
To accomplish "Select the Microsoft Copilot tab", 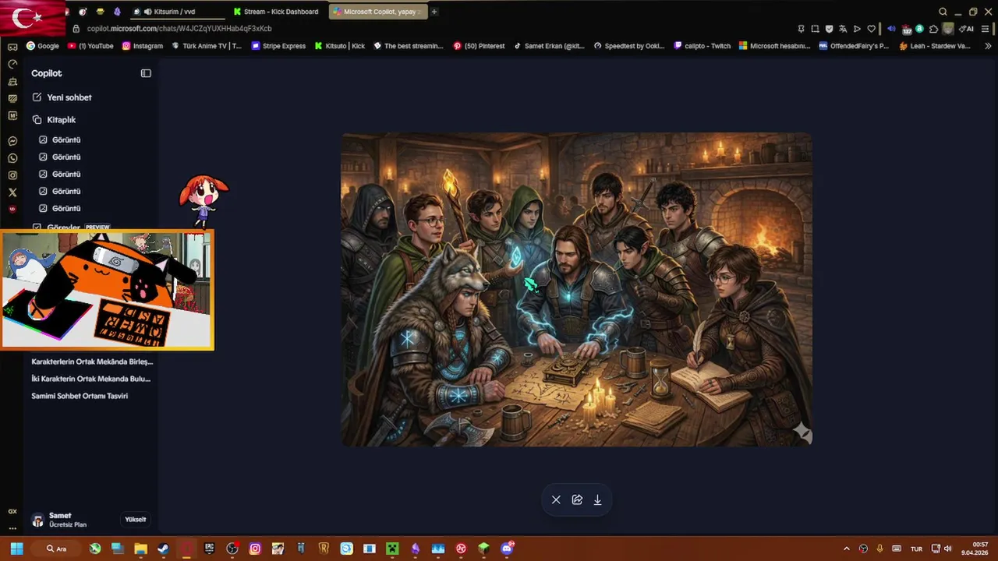I will coord(377,12).
